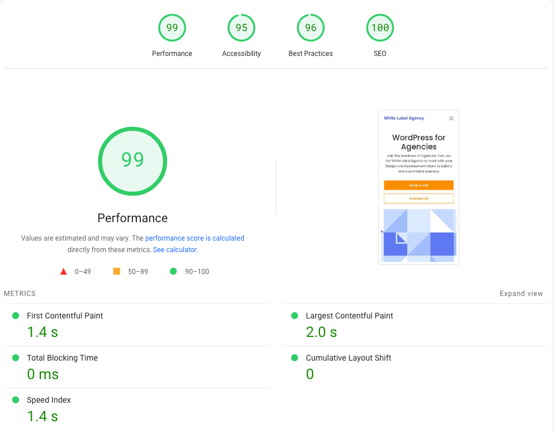Click the green dot beside Cumulative Layout Shift
The image size is (554, 431).
click(295, 358)
